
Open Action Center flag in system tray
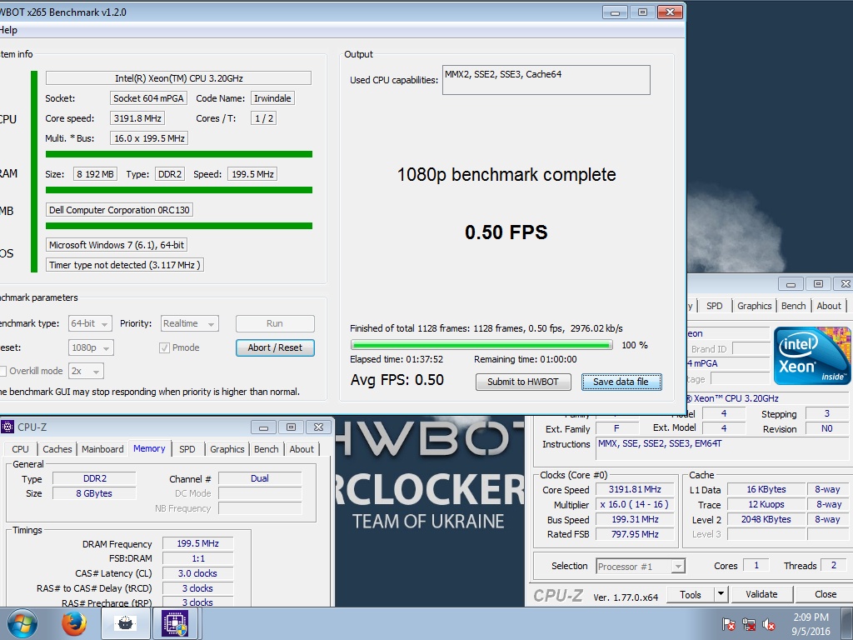pos(729,624)
